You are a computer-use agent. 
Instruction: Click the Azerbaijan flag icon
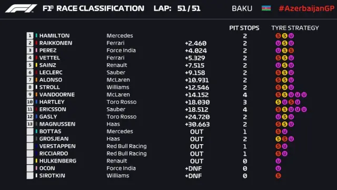coord(266,8)
